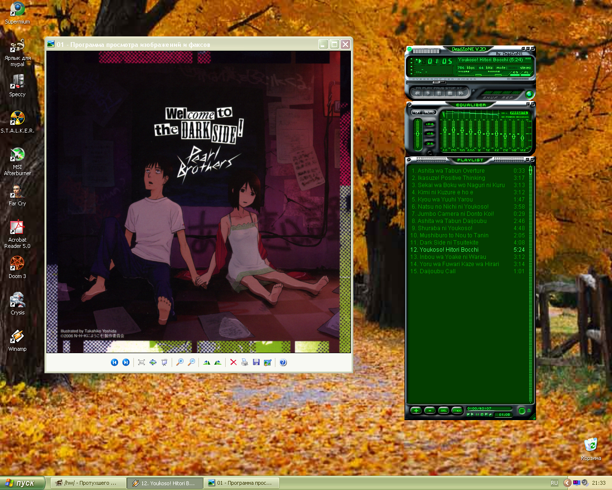Print the image from the viewer toolbar
Viewport: 612px width, 490px height.
coord(245,362)
